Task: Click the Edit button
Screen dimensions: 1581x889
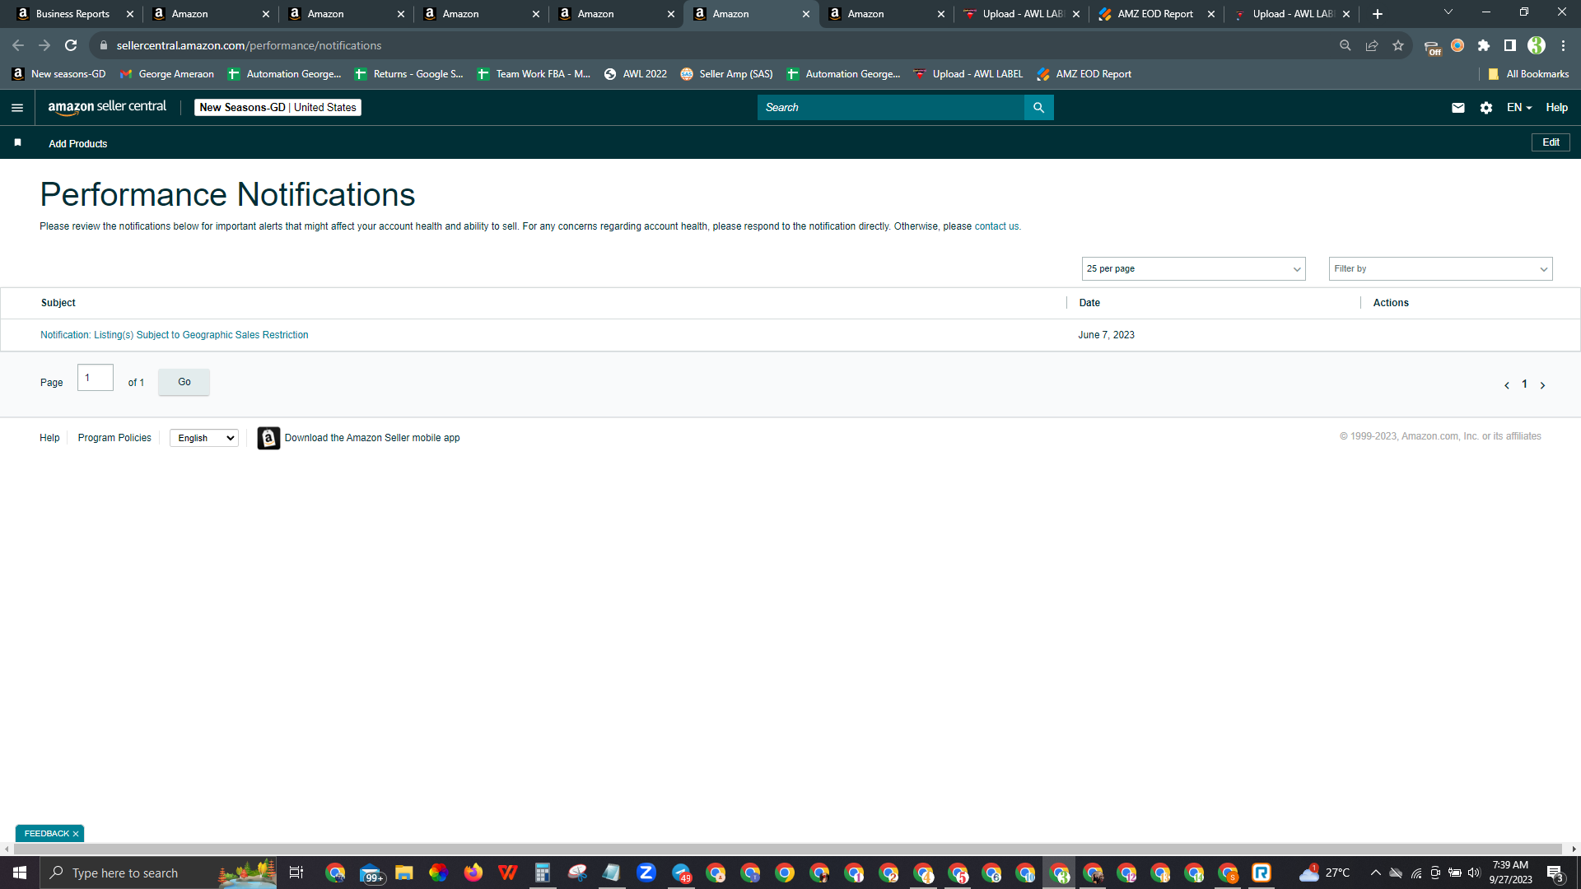Action: (1551, 142)
